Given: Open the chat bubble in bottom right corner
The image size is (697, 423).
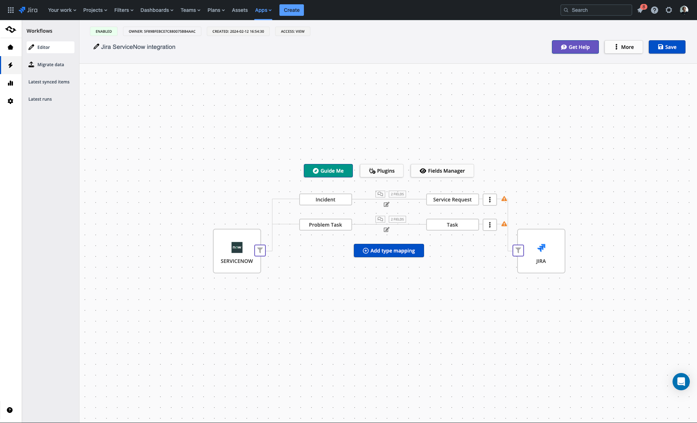Looking at the screenshot, I should click(x=681, y=381).
